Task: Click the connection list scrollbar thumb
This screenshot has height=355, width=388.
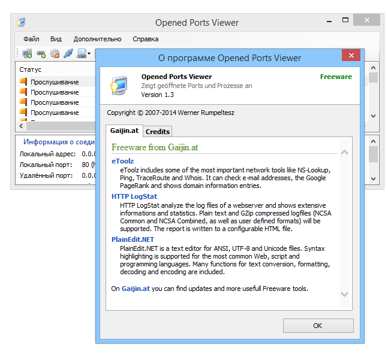Action: tap(374, 77)
